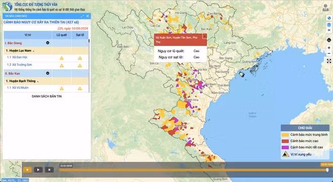The width and height of the screenshot is (333, 182).
Task: Open the user account icon
Action: tap(325, 8)
